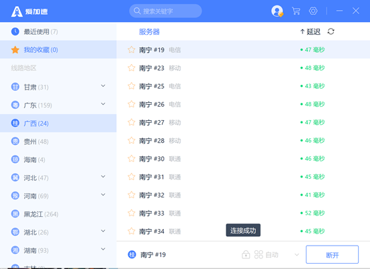This screenshot has height=269, width=370.
Task: Click the 搜索关键字 search field
Action: click(x=166, y=11)
